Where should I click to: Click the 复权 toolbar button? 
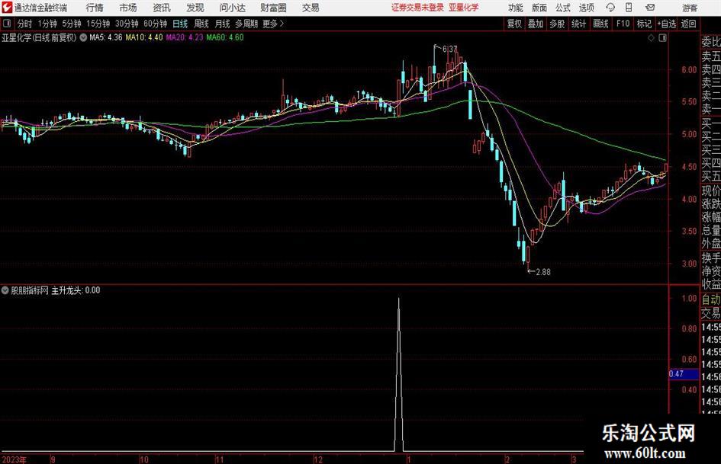(x=514, y=24)
